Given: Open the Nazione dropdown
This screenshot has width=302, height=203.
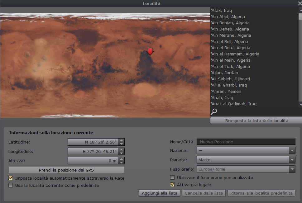Looking at the screenshot, I should tap(246, 150).
